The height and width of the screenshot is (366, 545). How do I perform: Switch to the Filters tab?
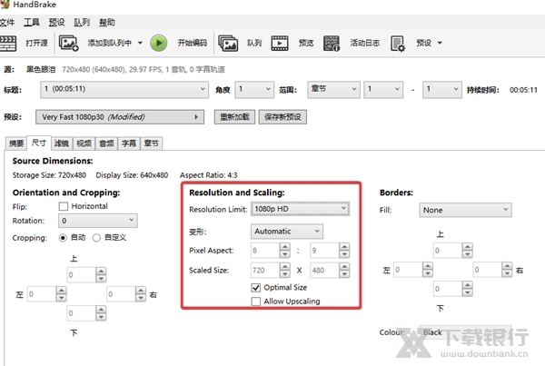point(62,143)
